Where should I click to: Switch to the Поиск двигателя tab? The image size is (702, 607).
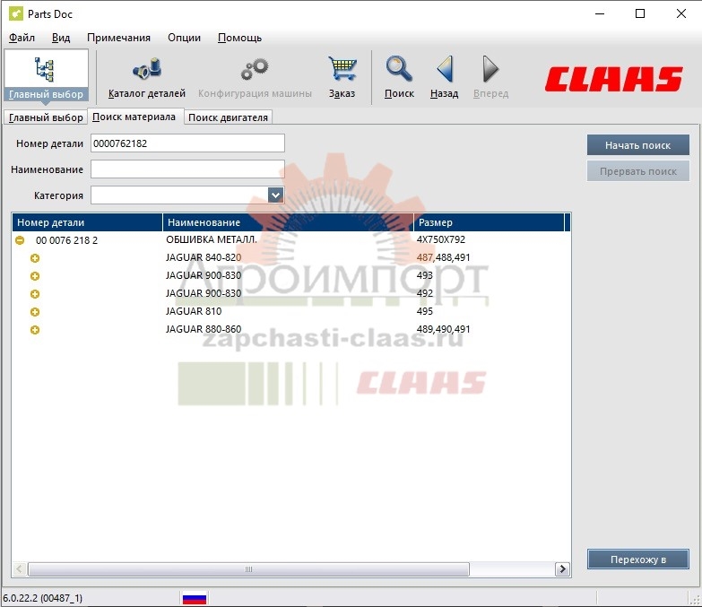click(228, 117)
